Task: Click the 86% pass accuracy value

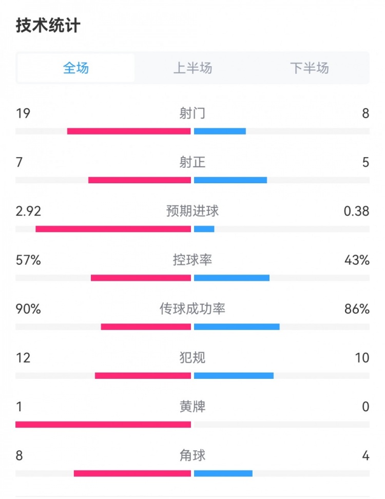Action: coord(357,309)
